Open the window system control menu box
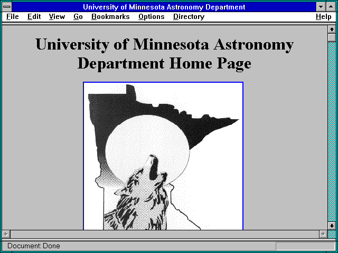The height and width of the screenshot is (253, 338). [7, 7]
